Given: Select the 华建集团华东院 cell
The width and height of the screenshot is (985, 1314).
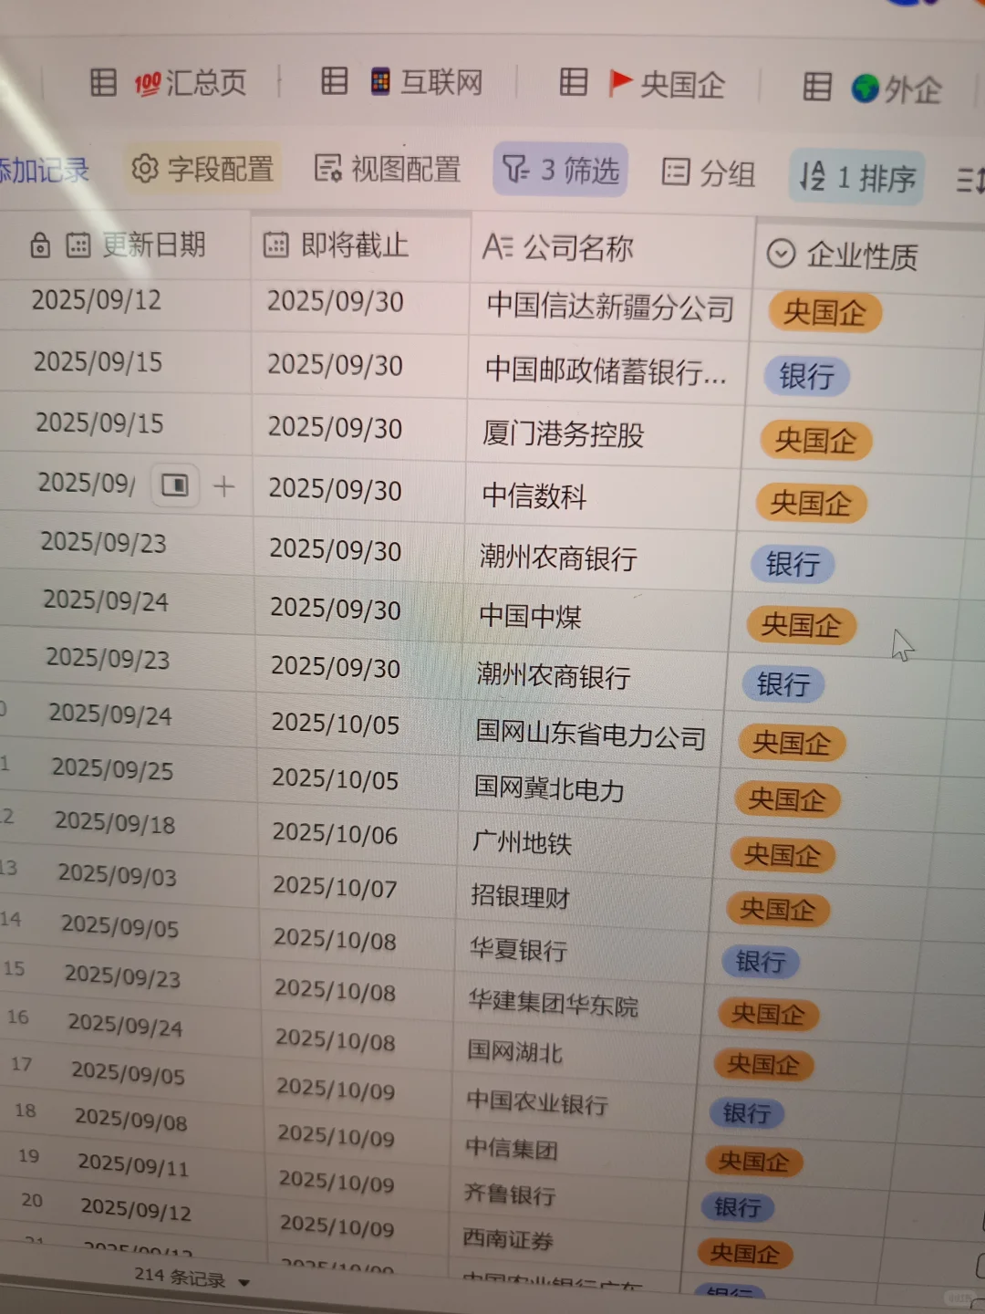Looking at the screenshot, I should point(578,1005).
